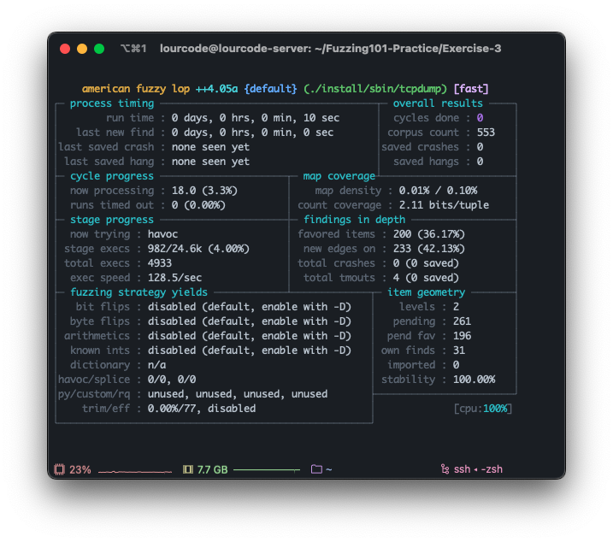
Task: Click the 7.7 GB memory readout
Action: tap(212, 469)
